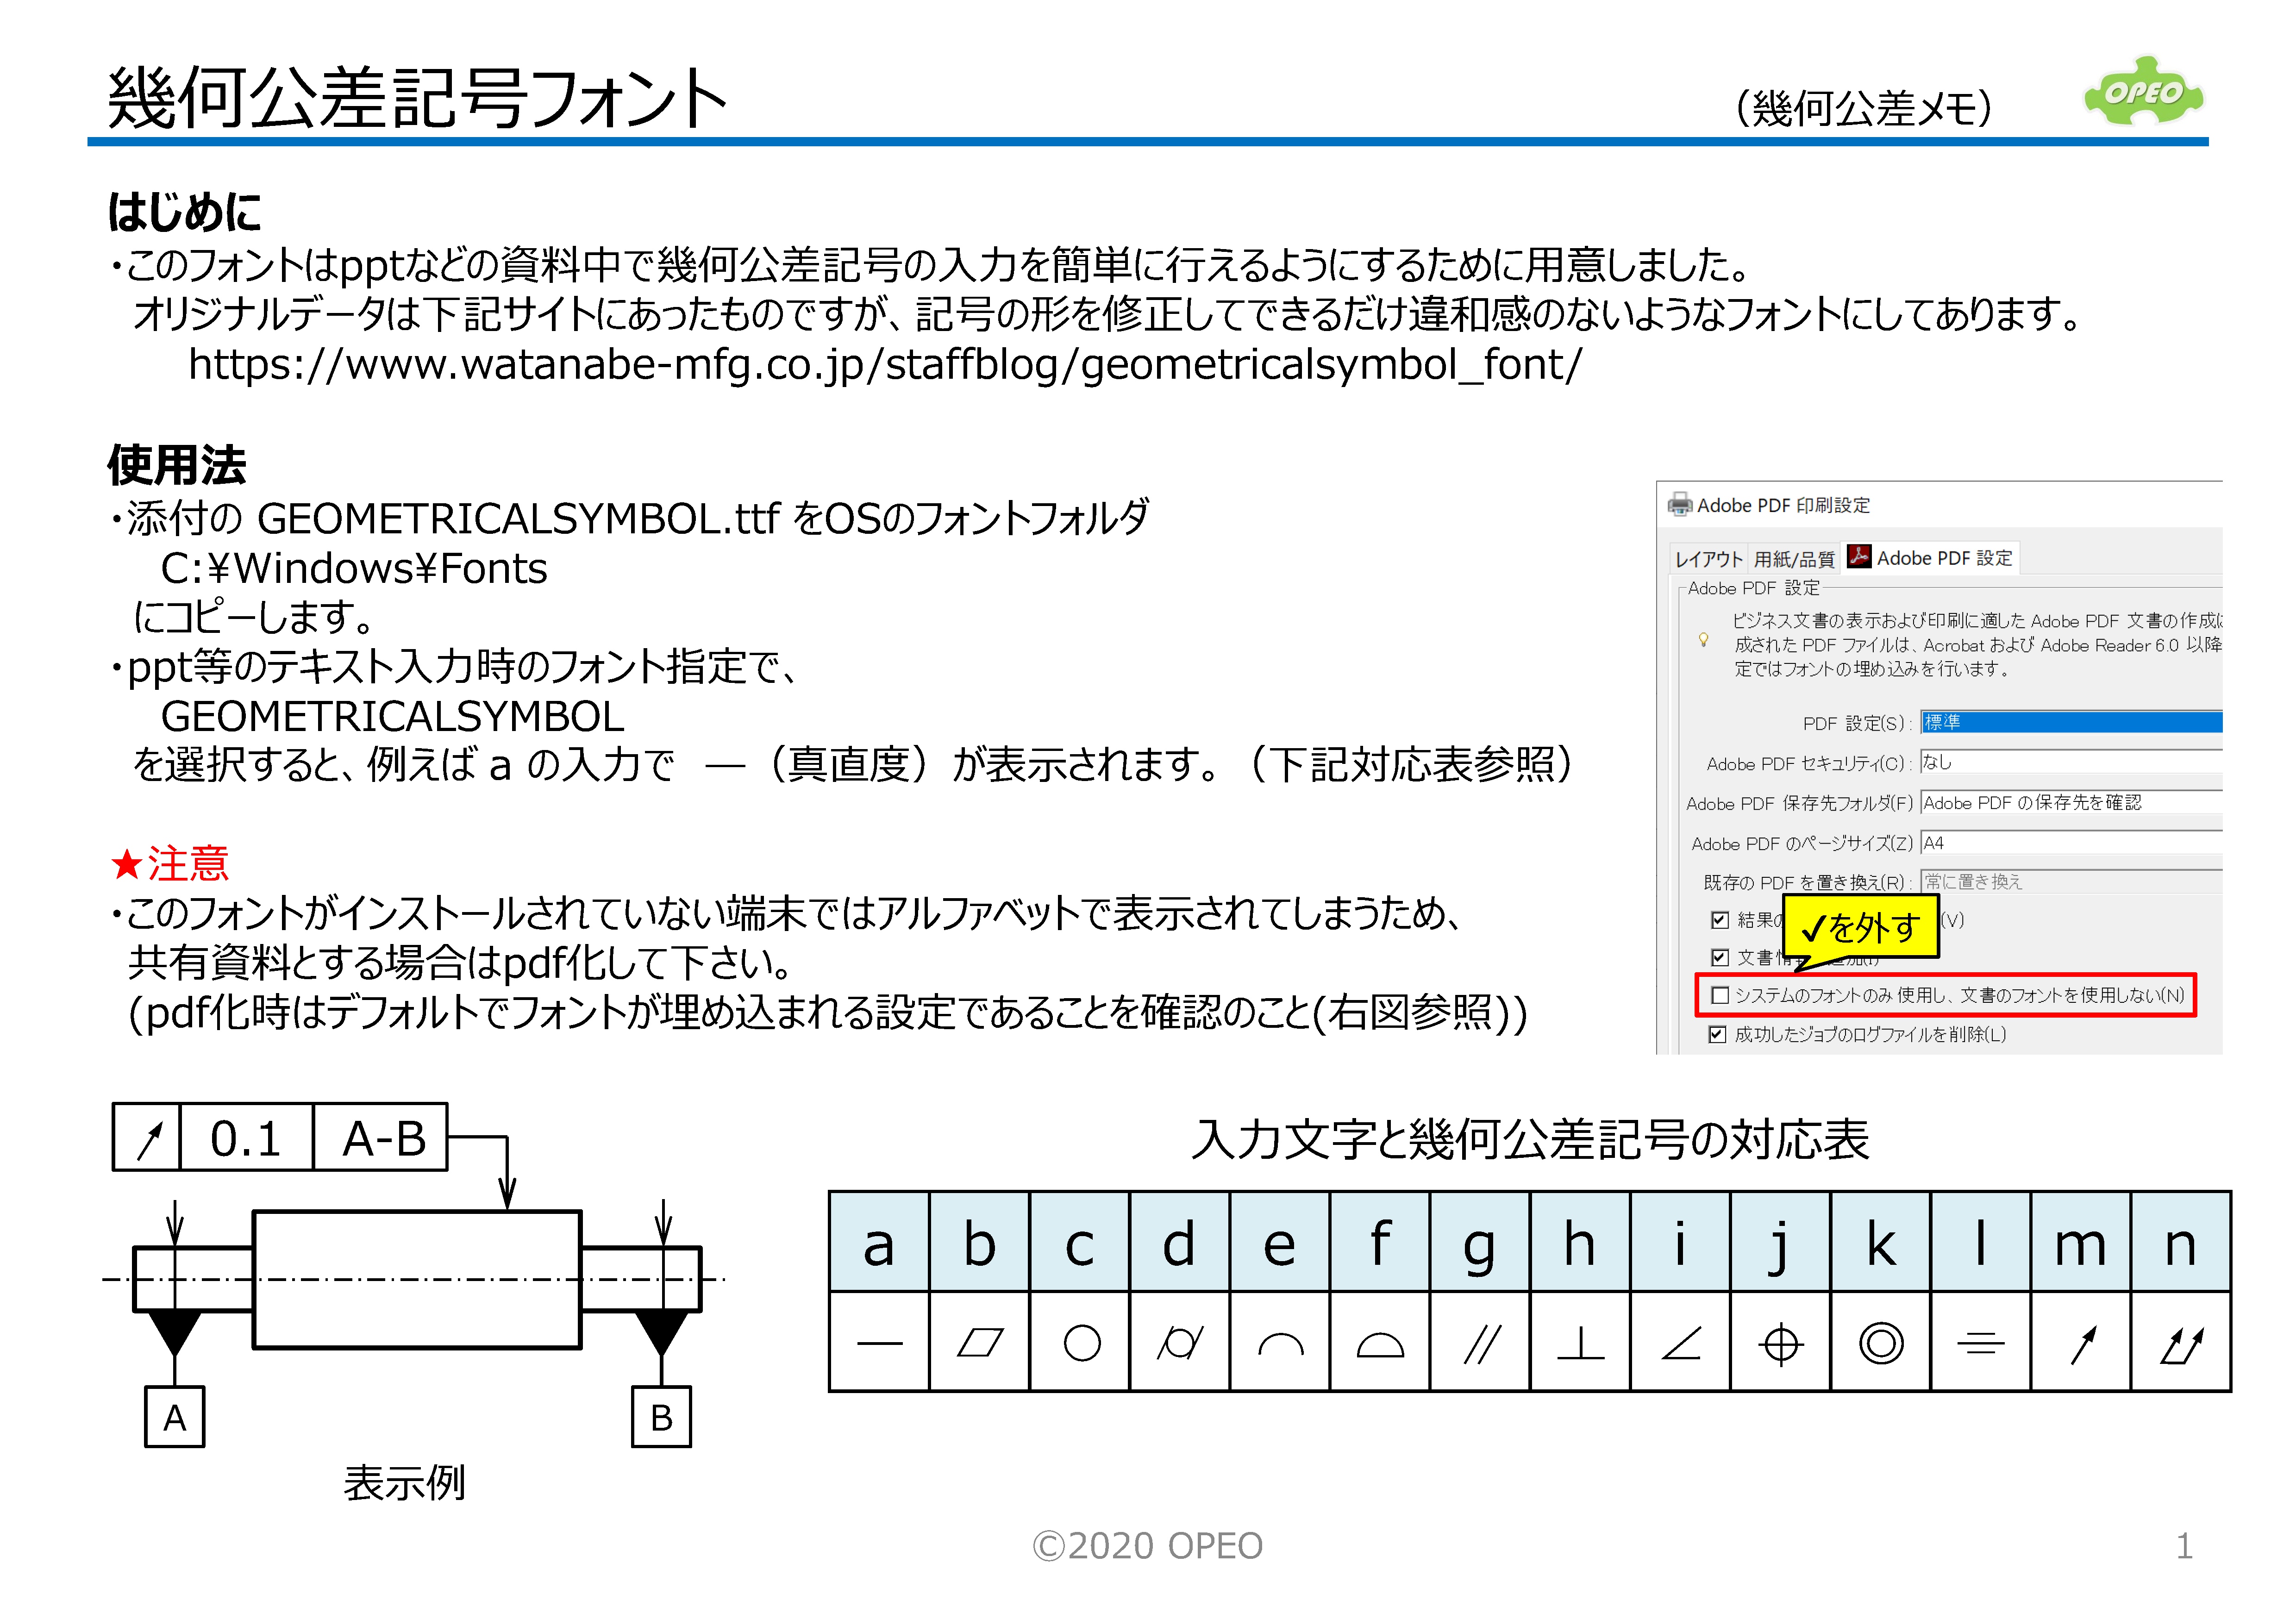Screen dimensions: 2296x1619
Task: Click the A-B datum reference cell
Action: click(x=381, y=1138)
